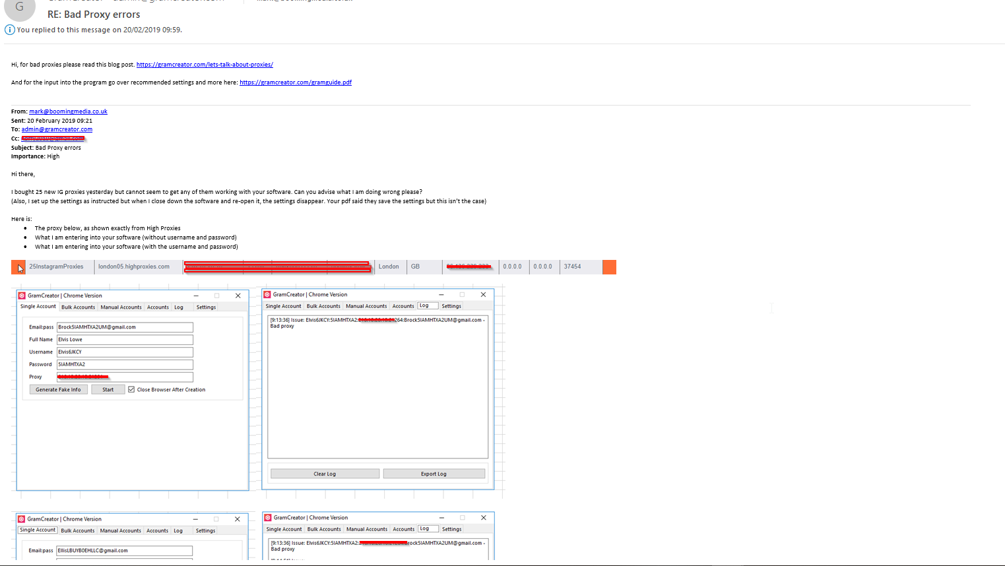
Task: Open the Accounts tab in the Brock email window
Action: pos(158,307)
